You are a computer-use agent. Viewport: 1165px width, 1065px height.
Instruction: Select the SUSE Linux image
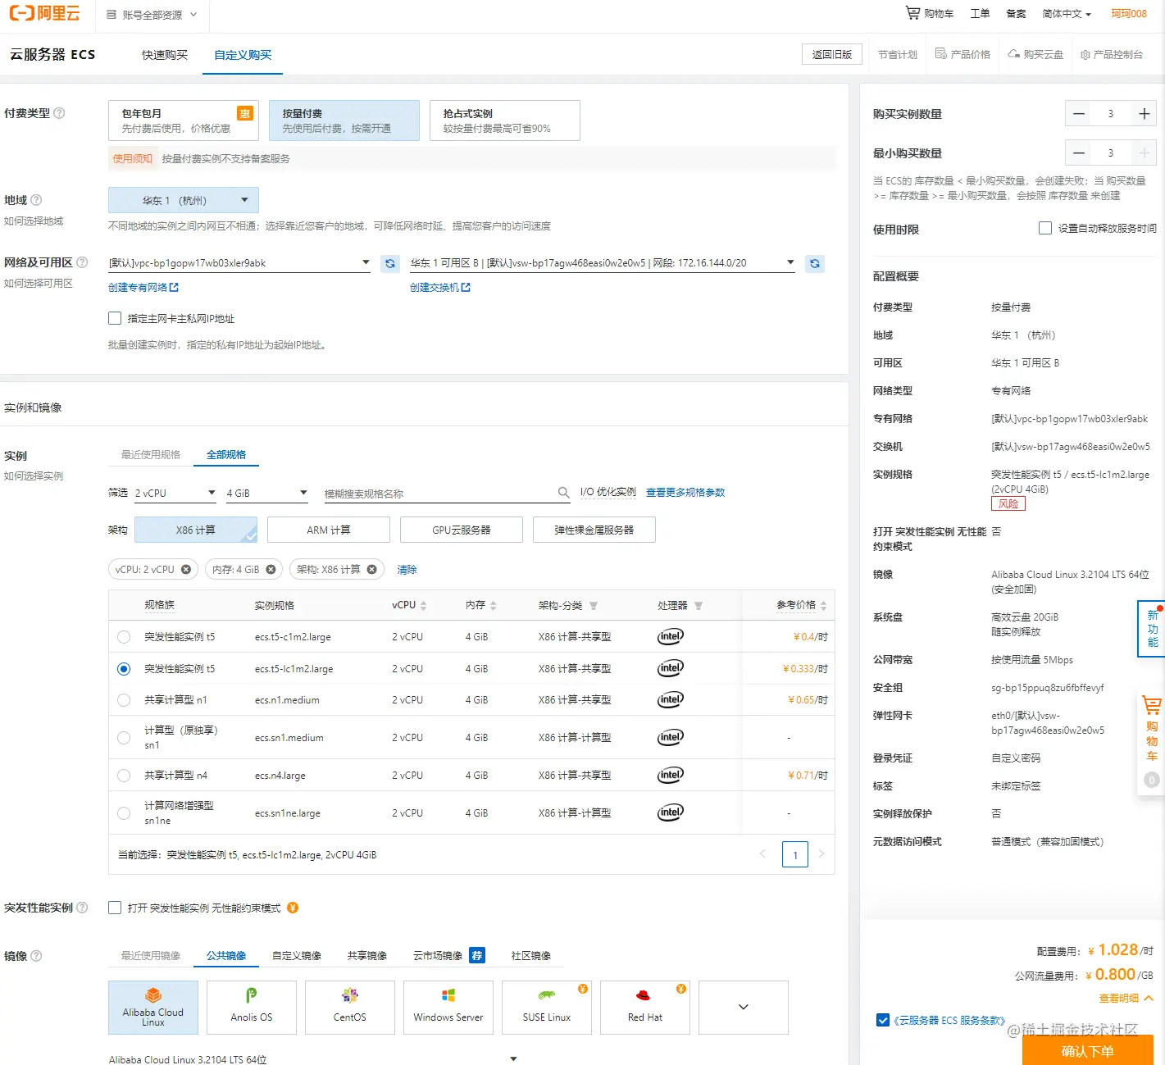coord(547,1008)
